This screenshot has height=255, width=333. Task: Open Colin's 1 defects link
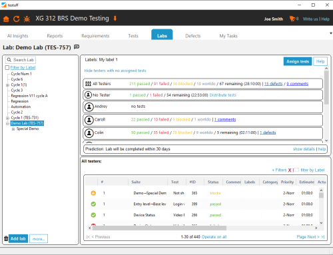coord(268,132)
